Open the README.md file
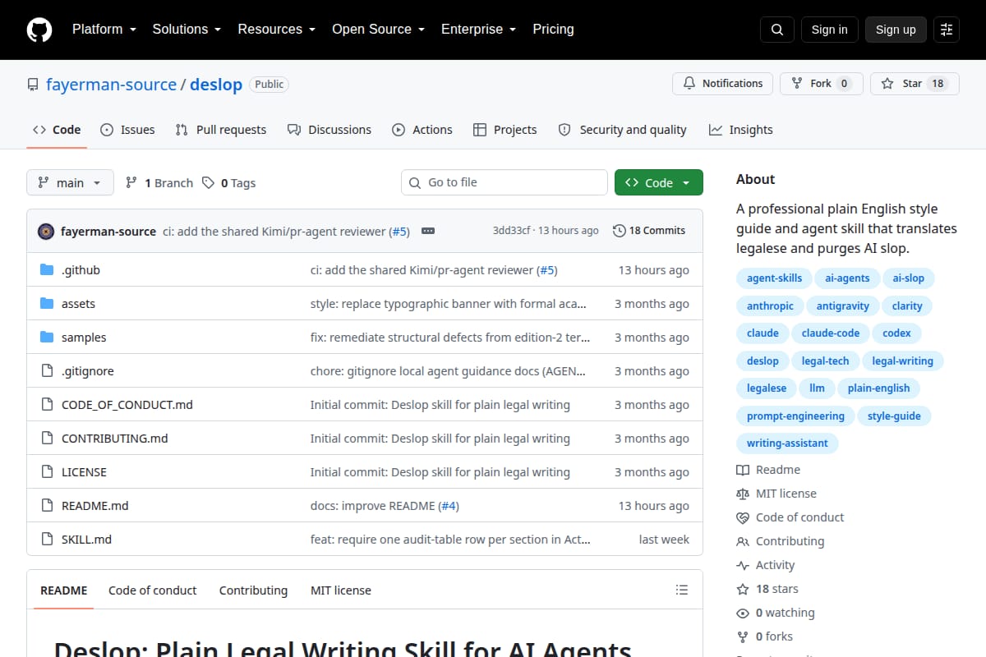Viewport: 986px width, 657px height. [95, 506]
